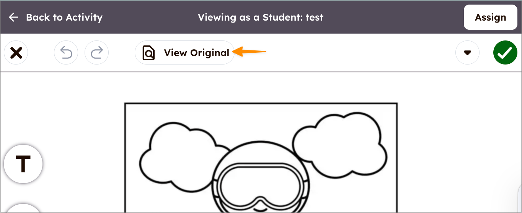This screenshot has height=213, width=522.
Task: Click the Viewing as a Student title
Action: tap(260, 17)
